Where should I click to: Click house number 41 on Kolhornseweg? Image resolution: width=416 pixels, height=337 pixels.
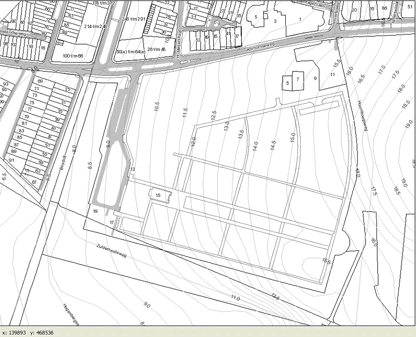pyautogui.click(x=228, y=34)
